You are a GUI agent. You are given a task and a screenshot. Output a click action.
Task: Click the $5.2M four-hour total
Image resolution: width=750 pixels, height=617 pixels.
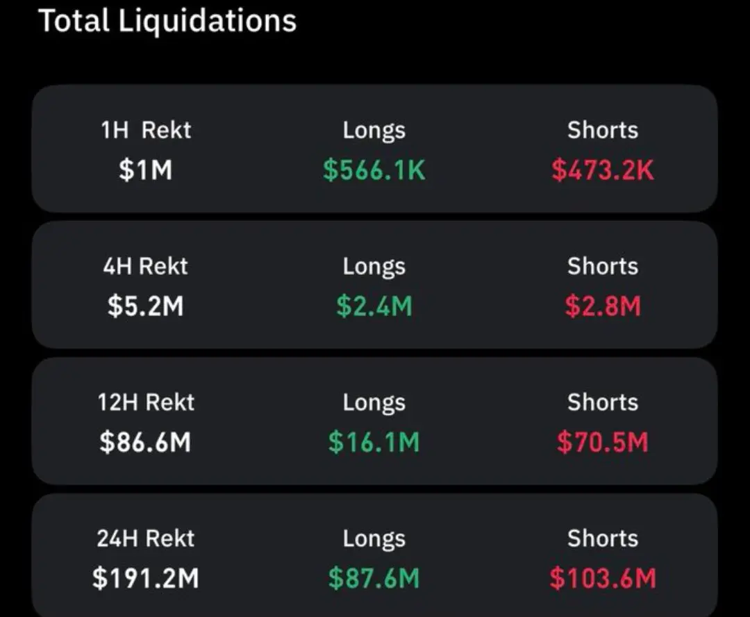[145, 306]
